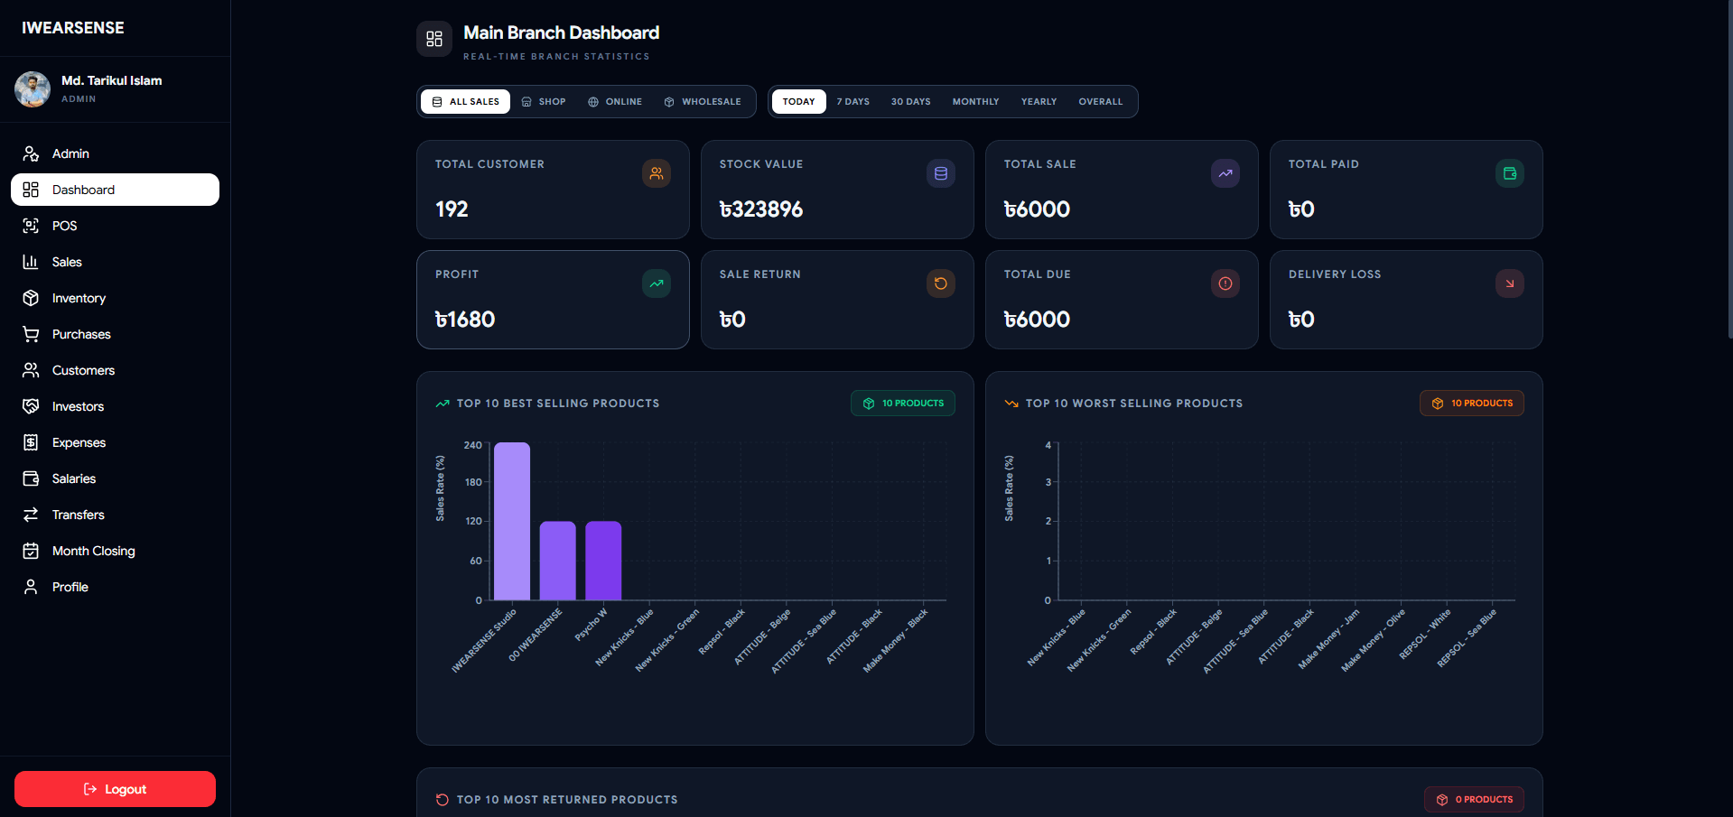The width and height of the screenshot is (1733, 817).
Task: Click the Sales bar chart icon in sidebar
Action: click(x=31, y=262)
